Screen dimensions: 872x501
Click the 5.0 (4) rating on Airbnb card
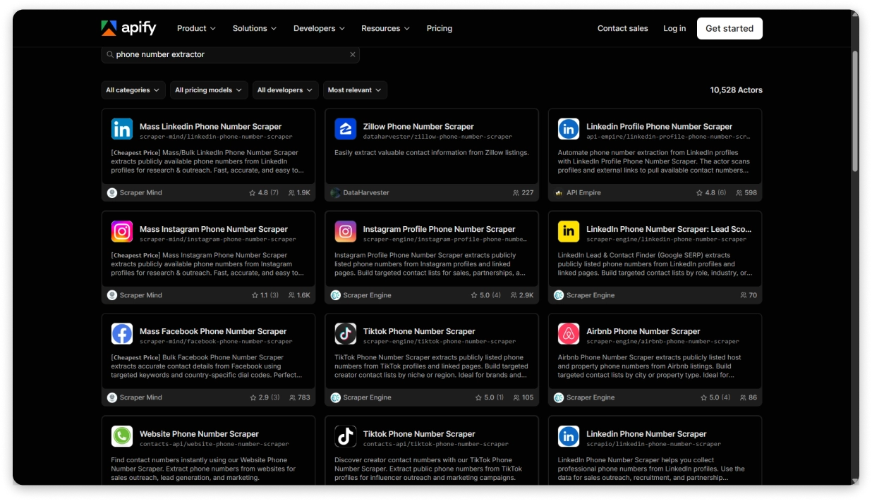tap(715, 397)
